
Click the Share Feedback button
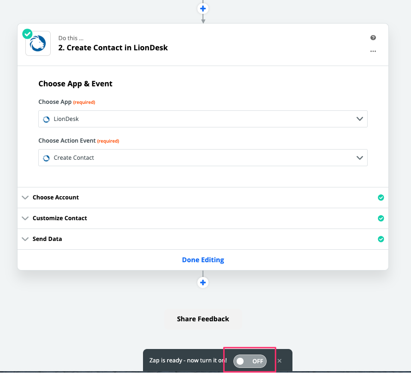[x=203, y=319]
